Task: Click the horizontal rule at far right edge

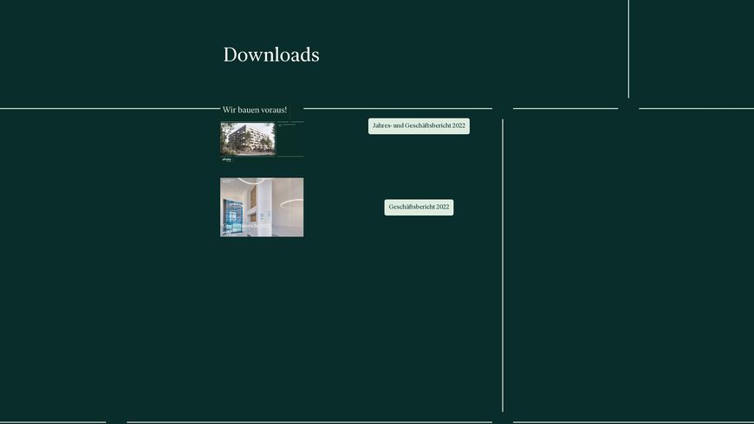Action: (x=696, y=108)
